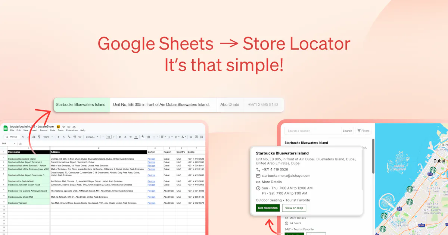Screen dimensions: 448x235
Task: Click the Starbucks map marker beside Dubai label
Action: (433, 170)
